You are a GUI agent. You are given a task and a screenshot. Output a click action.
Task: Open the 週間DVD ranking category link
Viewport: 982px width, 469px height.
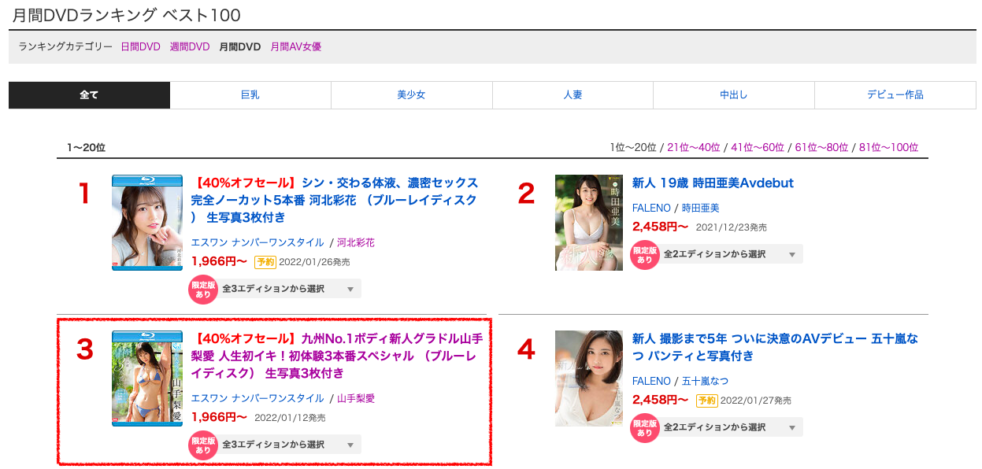(190, 47)
